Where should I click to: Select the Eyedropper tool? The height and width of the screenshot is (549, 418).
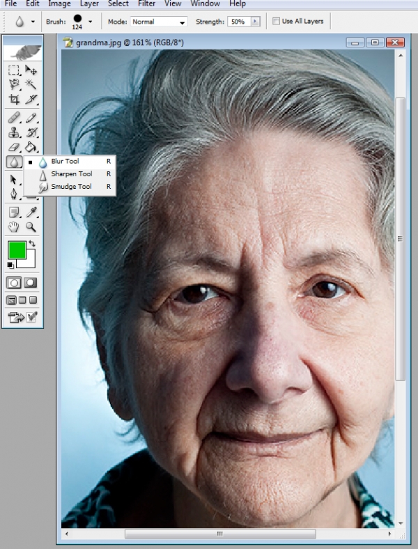click(x=31, y=212)
